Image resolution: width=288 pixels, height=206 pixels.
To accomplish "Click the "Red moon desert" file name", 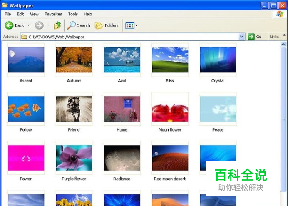I will click(x=170, y=179).
